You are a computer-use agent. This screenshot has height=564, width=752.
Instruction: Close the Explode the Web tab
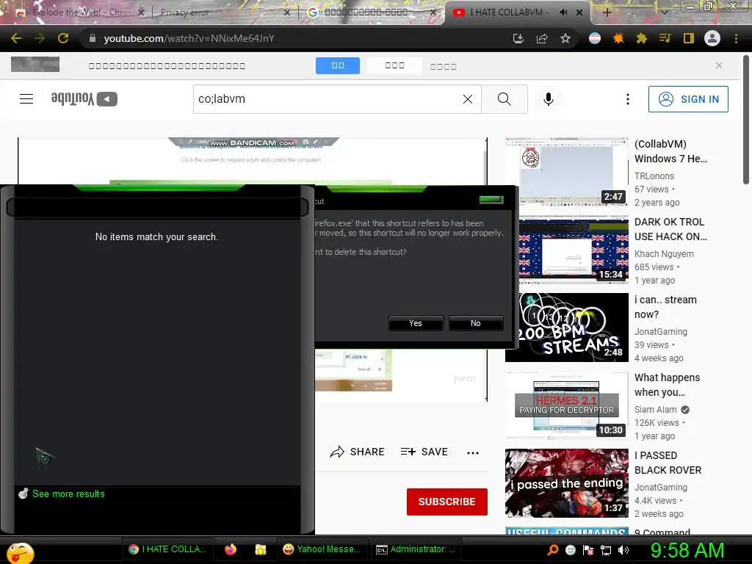tap(141, 12)
